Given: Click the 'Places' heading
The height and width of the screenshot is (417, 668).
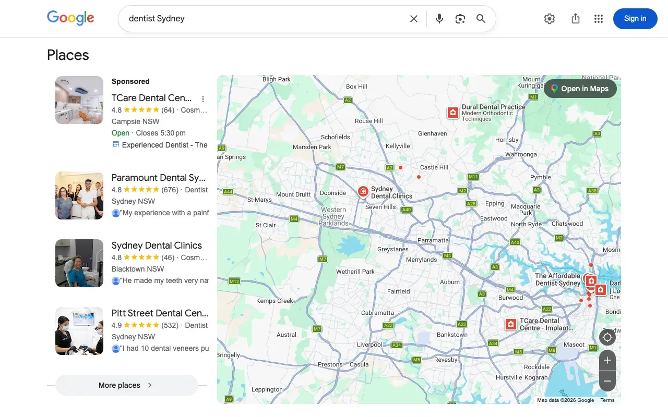Looking at the screenshot, I should (x=68, y=55).
